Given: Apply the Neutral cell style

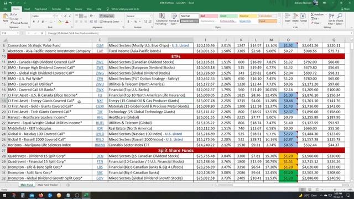Looking at the screenshot, I should tap(248, 16).
